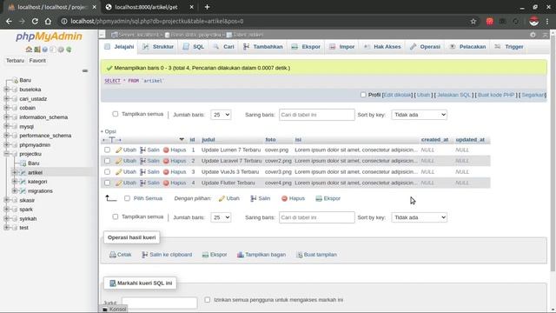This screenshot has width=556, height=313.
Task: Select row checkbox for Update Flutter Terbaru
Action: coord(107,183)
